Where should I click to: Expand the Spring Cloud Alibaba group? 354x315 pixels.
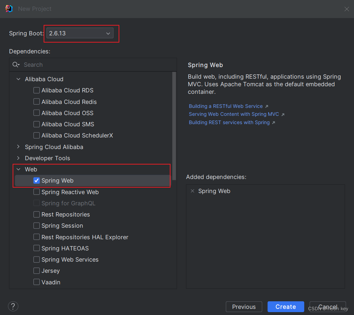click(x=18, y=146)
